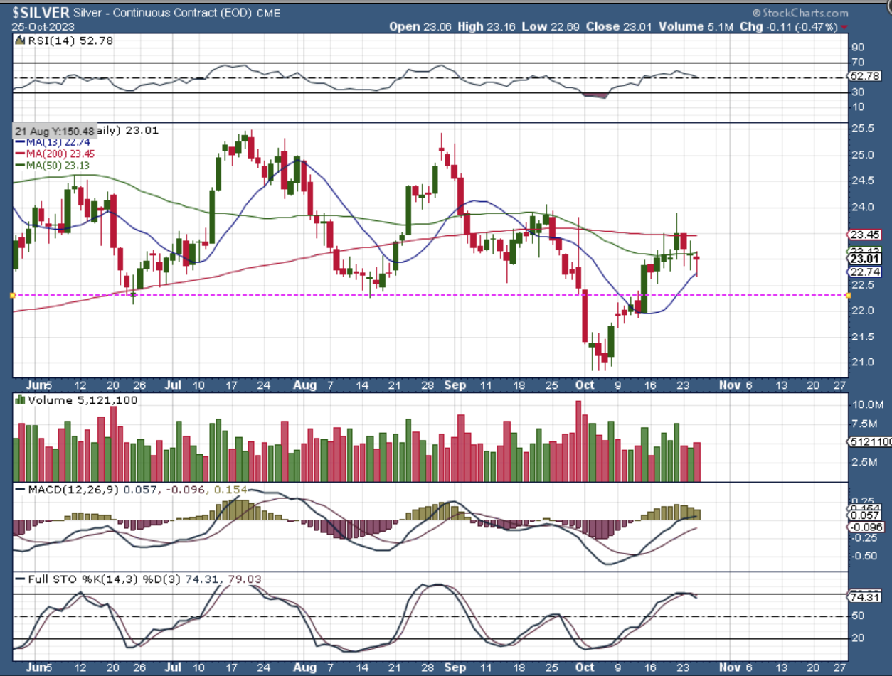The image size is (892, 676).
Task: Click the 23.45 red price tag on right axis
Action: tap(864, 235)
